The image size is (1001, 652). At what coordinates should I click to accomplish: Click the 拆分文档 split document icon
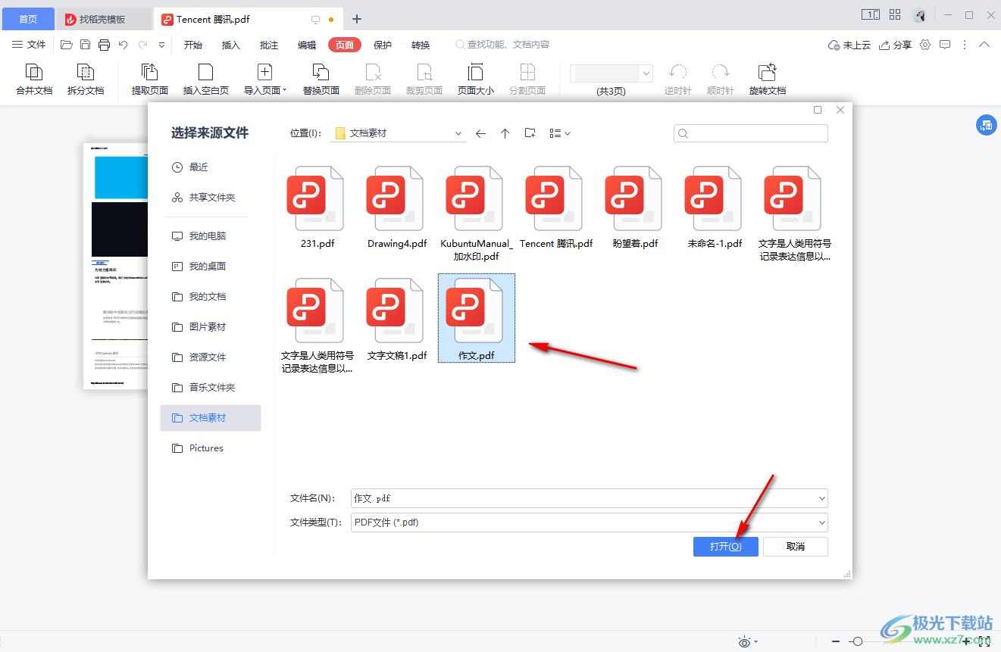(86, 72)
